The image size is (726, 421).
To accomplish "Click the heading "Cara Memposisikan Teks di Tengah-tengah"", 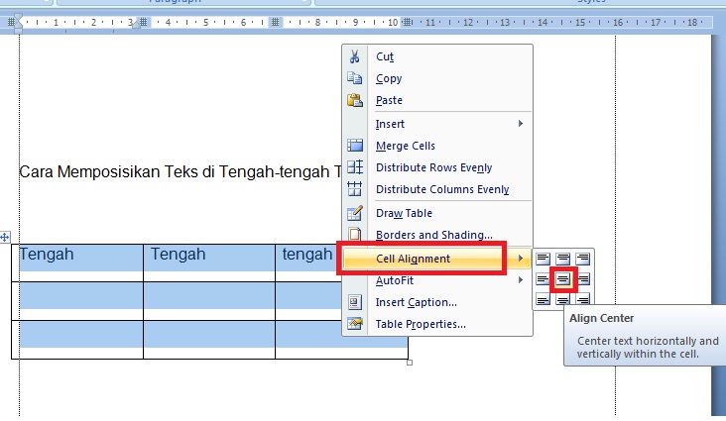I will coord(175,171).
